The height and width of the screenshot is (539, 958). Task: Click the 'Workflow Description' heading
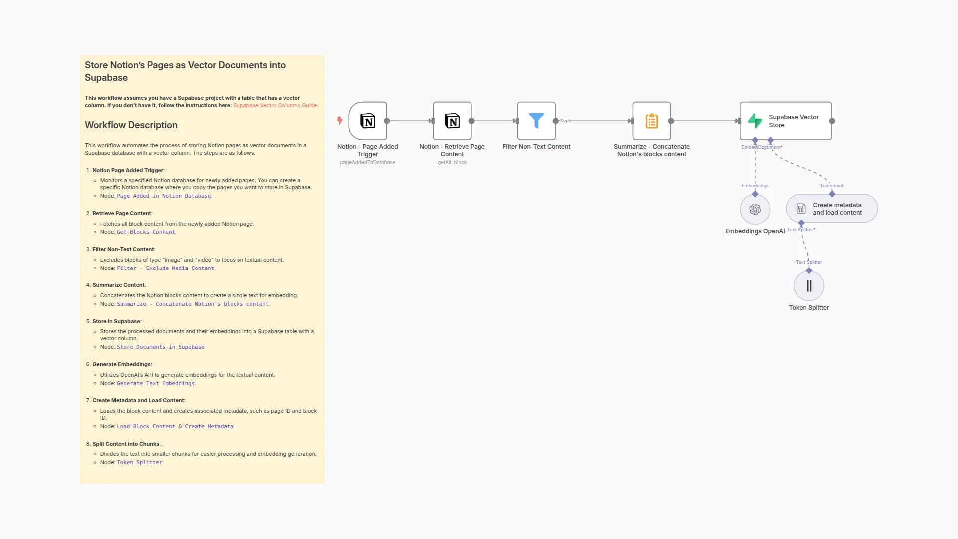tap(131, 125)
